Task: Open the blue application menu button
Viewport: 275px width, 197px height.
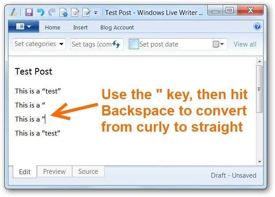Action: [x=24, y=27]
